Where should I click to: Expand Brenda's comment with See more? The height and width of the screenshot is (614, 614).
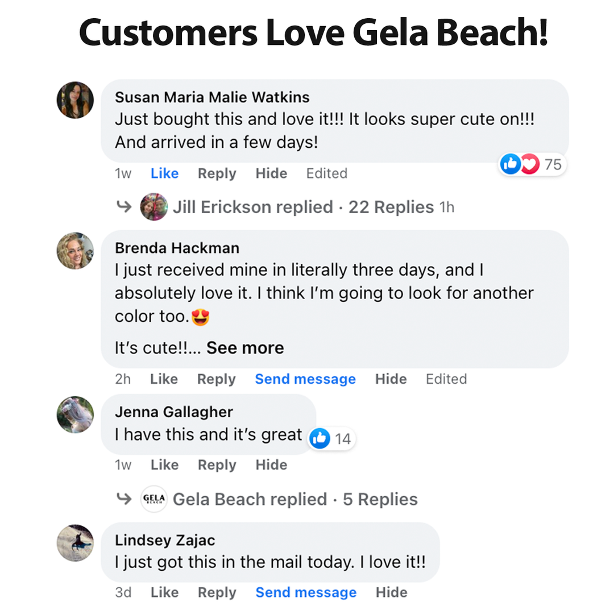[245, 348]
